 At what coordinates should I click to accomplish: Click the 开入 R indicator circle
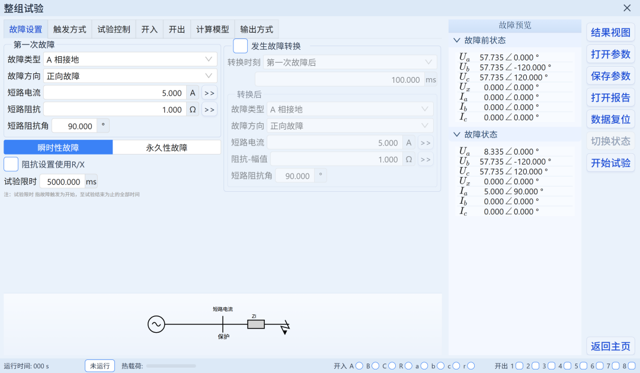pyautogui.click(x=408, y=366)
